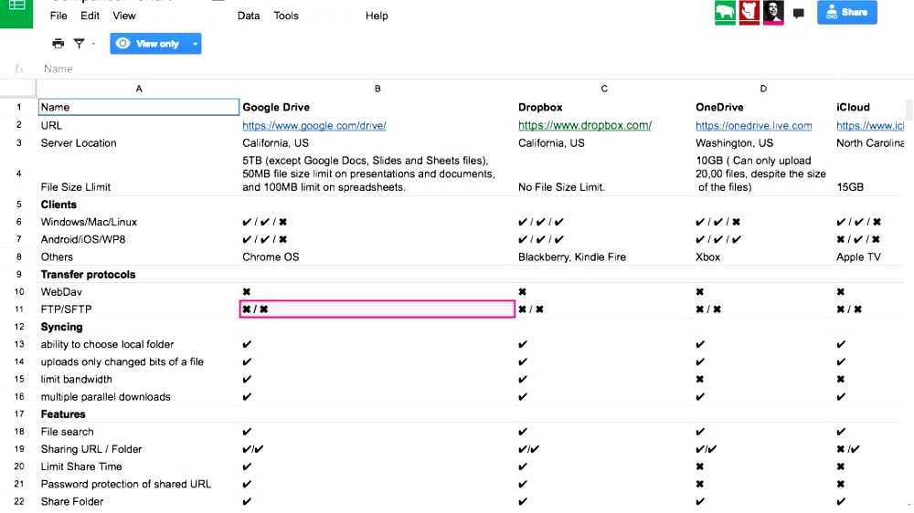Screen dimensions: 914x513
Task: Select the iCloud header cell
Action: tap(870, 107)
